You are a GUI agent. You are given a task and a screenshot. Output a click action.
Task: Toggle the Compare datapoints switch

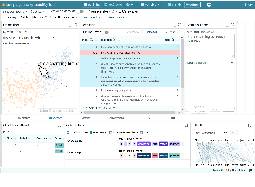pyautogui.click(x=80, y=11)
